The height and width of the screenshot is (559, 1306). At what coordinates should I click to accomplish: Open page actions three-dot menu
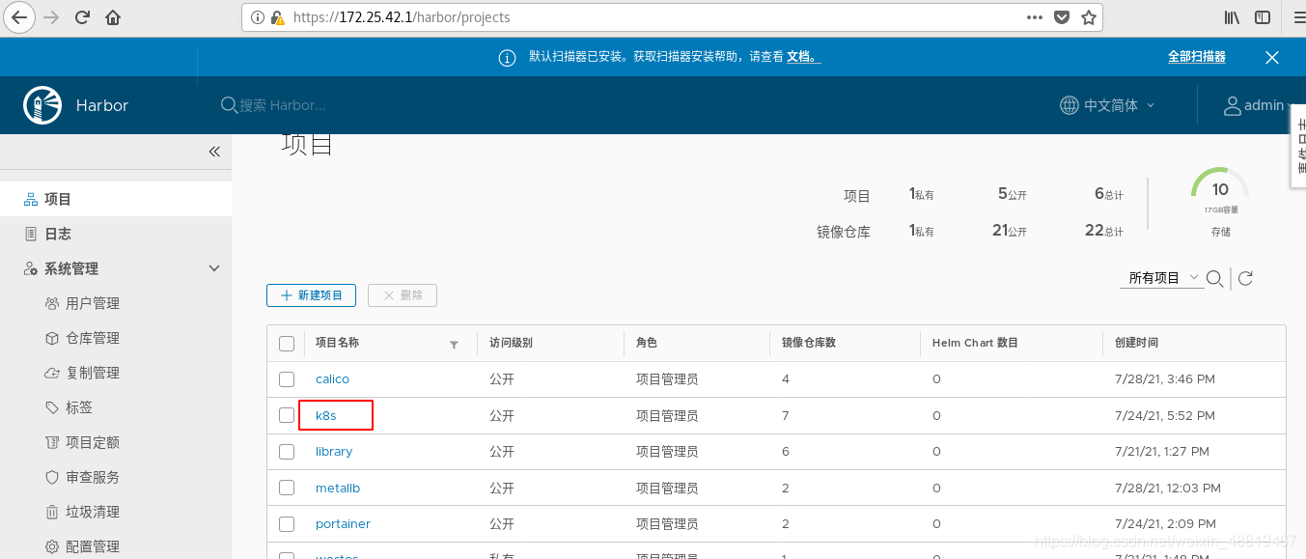pos(1034,17)
